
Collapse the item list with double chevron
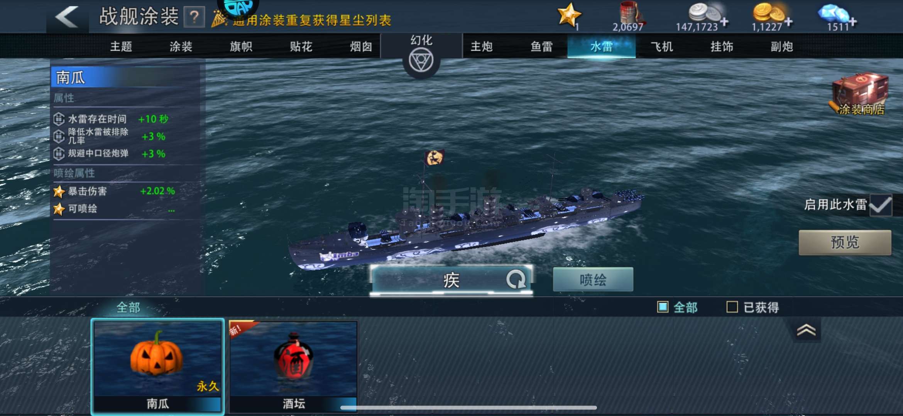click(x=806, y=330)
